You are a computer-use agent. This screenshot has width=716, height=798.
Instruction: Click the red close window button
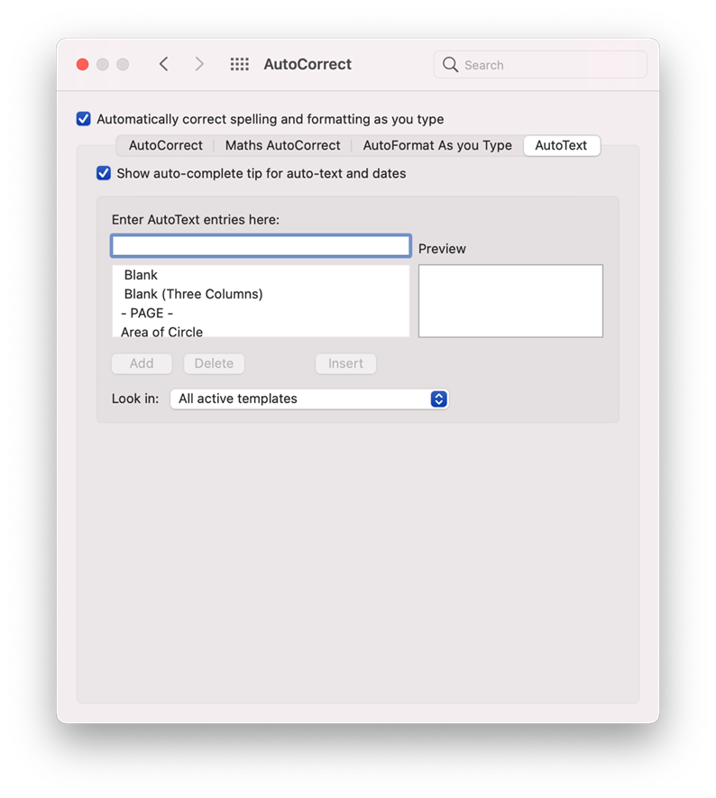82,65
